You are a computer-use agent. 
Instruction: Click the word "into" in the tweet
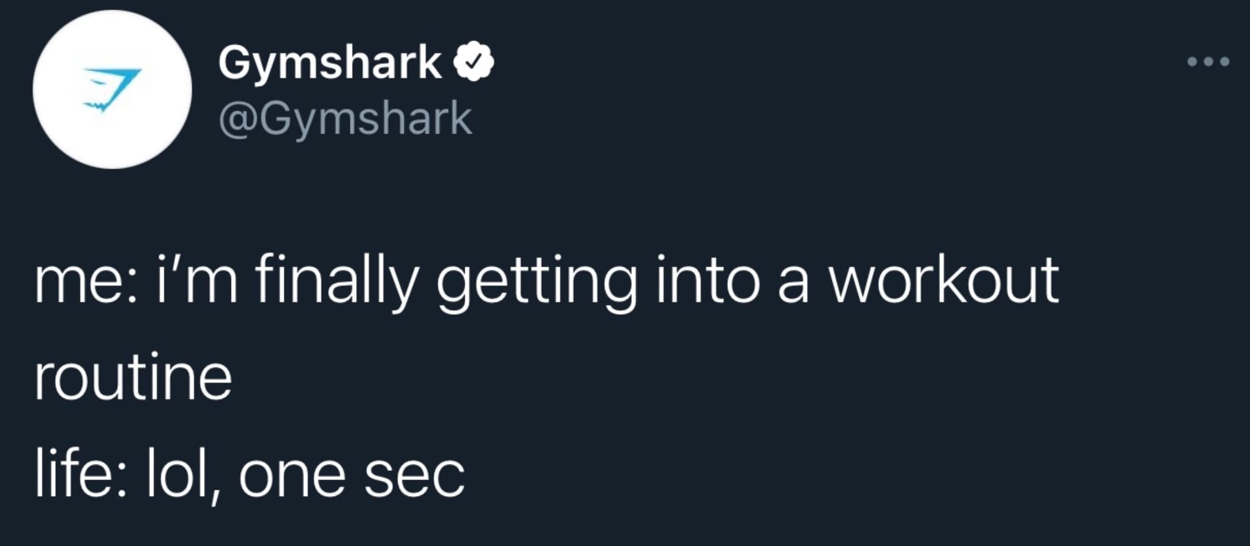click(707, 282)
